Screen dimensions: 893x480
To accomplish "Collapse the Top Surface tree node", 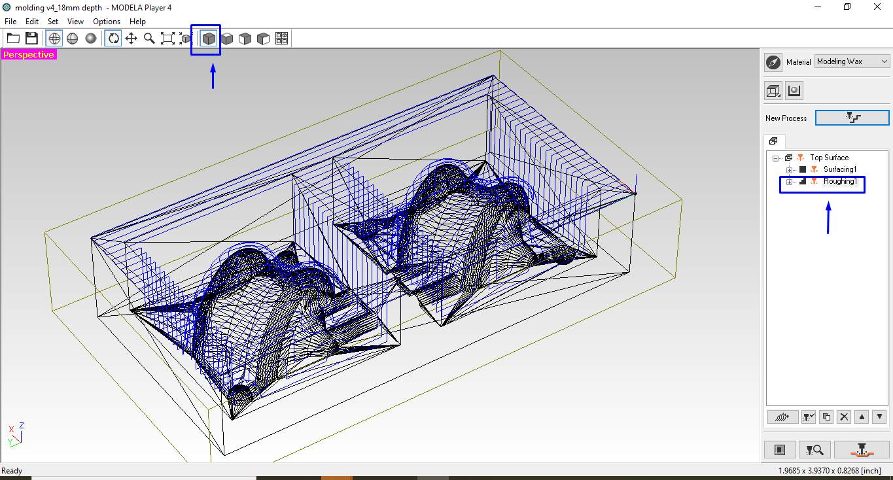I will 775,158.
